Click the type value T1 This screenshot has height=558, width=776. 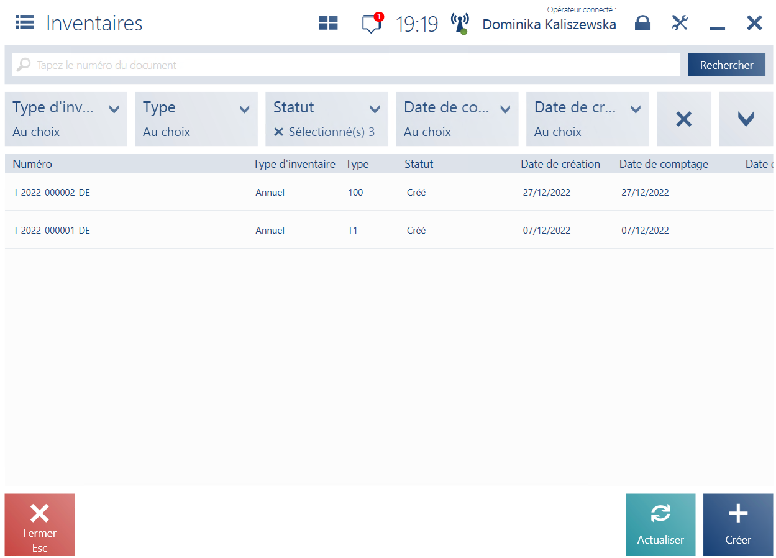(x=353, y=230)
